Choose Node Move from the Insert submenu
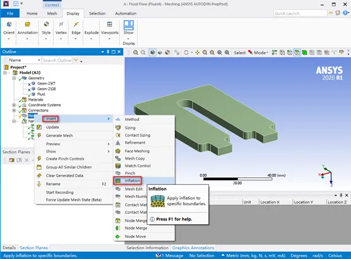 (x=144, y=236)
